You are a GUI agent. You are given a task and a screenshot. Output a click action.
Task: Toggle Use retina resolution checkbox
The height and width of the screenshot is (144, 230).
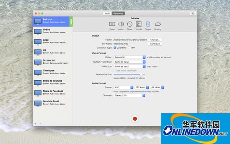pyautogui.click(x=115, y=71)
